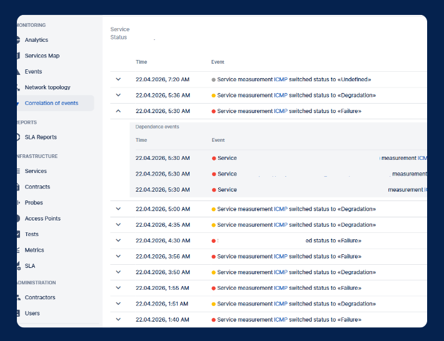Click gray Undefined status dot at 7:20 AM
This screenshot has height=341, width=444.
pyautogui.click(x=213, y=80)
